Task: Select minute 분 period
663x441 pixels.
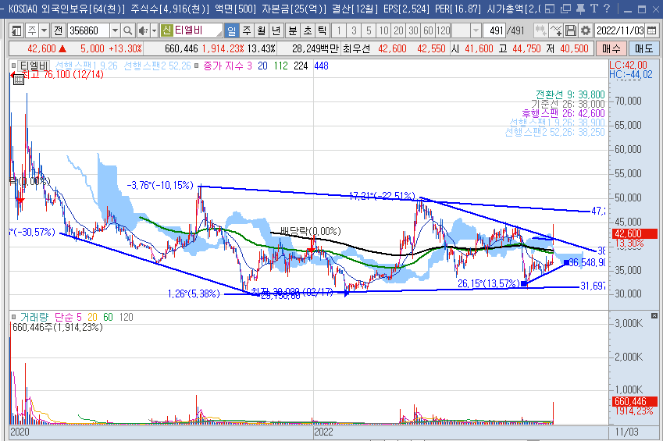Action: [x=293, y=30]
